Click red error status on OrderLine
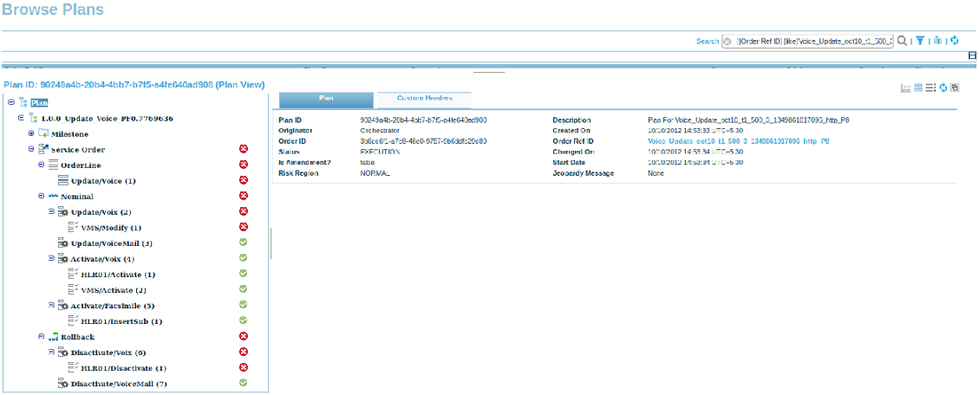Viewport: 979px width, 395px height. point(244,165)
